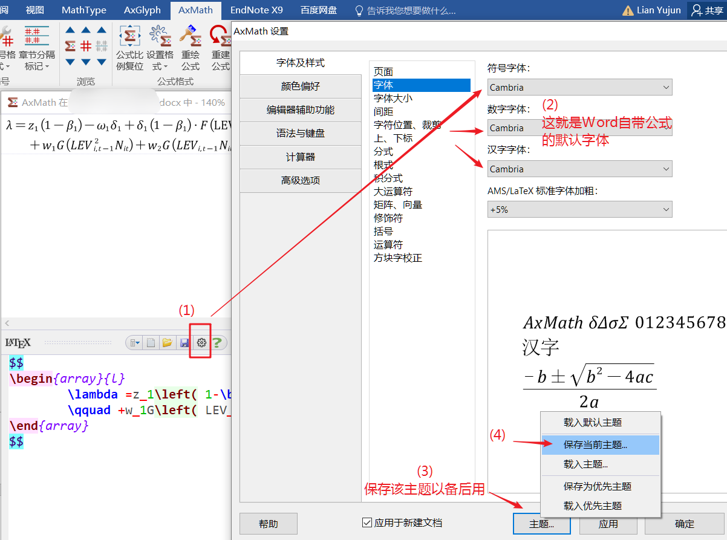Choose 载入默认主题 menu entry
Viewport: 727px width, 540px height.
tap(593, 422)
